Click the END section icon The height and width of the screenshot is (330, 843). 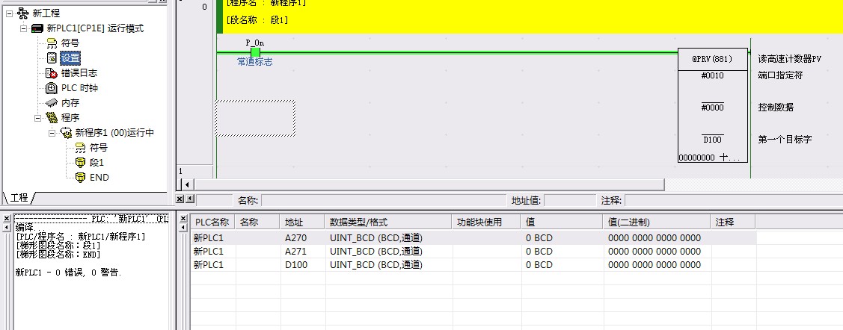(80, 178)
